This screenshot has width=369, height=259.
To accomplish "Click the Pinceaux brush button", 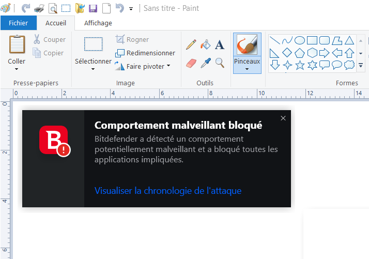I will point(247,44).
